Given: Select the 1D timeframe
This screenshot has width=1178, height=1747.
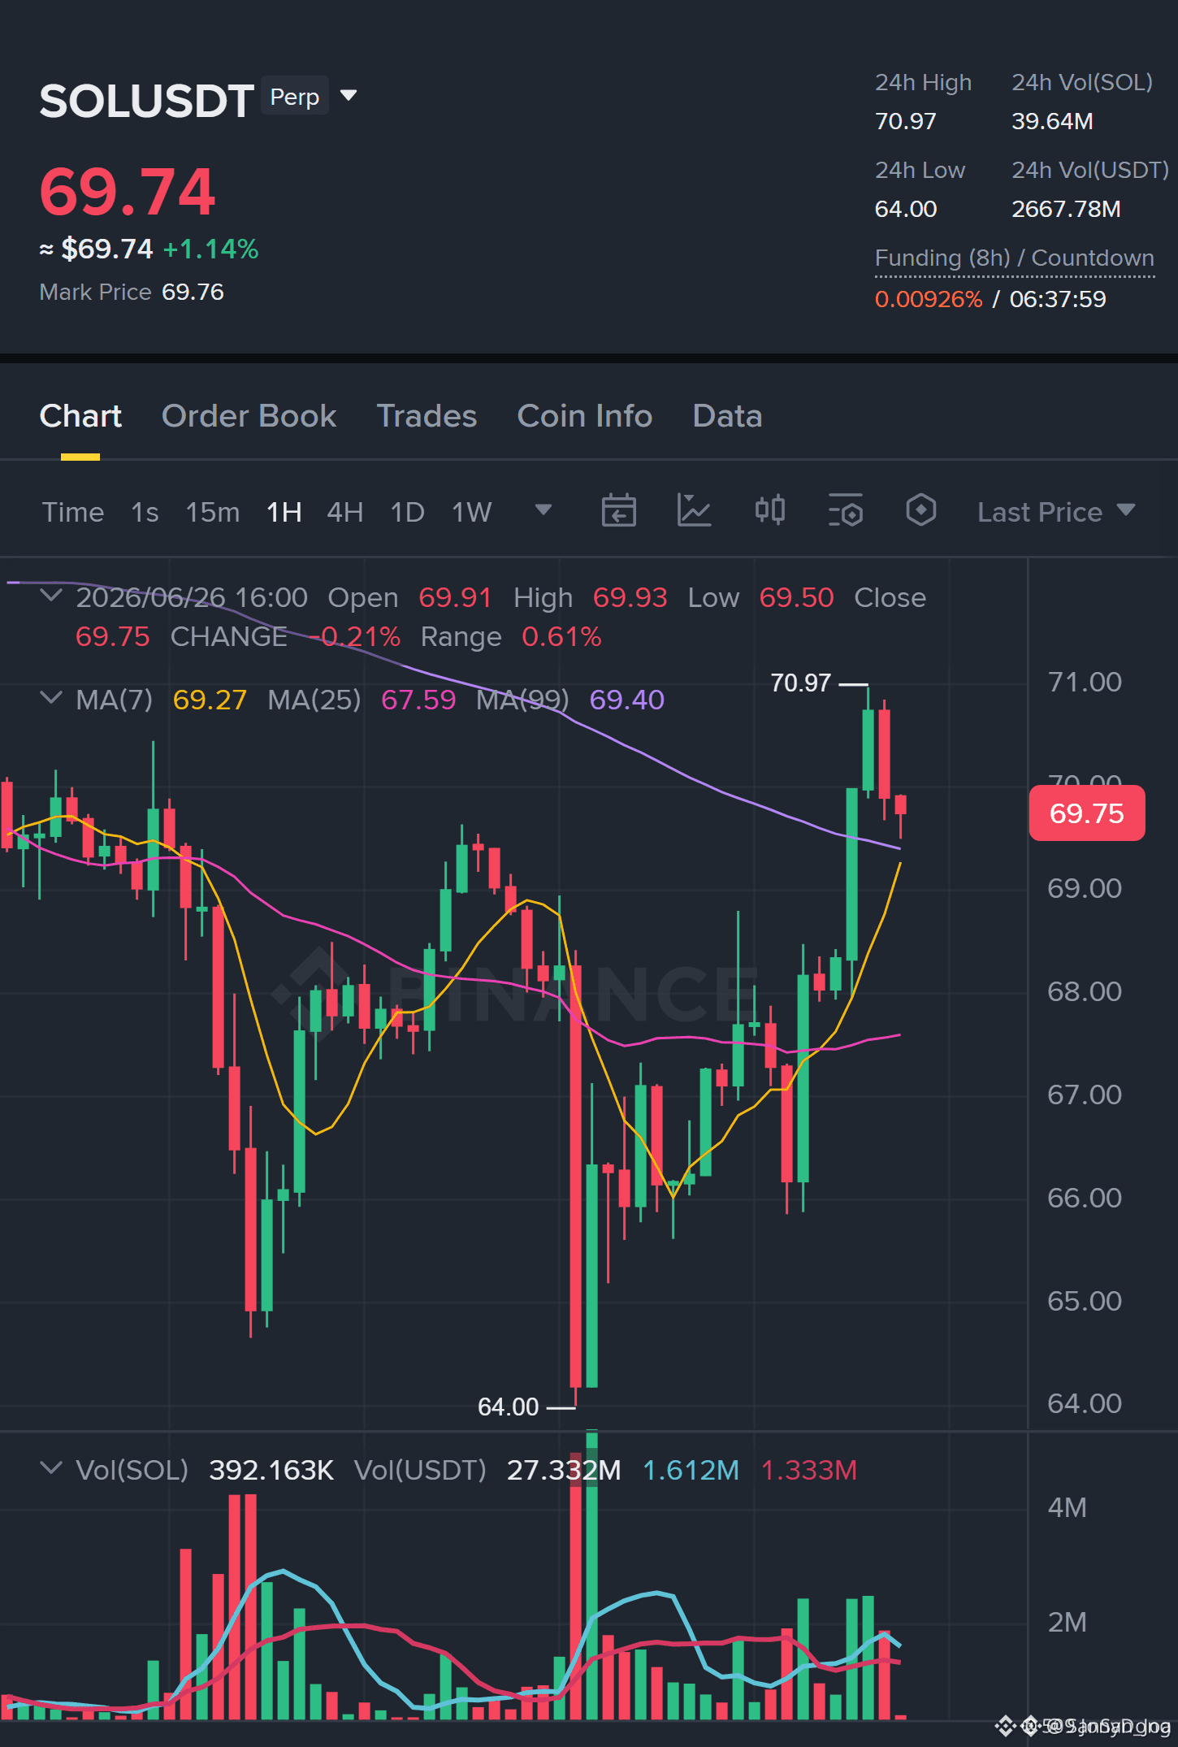Looking at the screenshot, I should pos(408,513).
